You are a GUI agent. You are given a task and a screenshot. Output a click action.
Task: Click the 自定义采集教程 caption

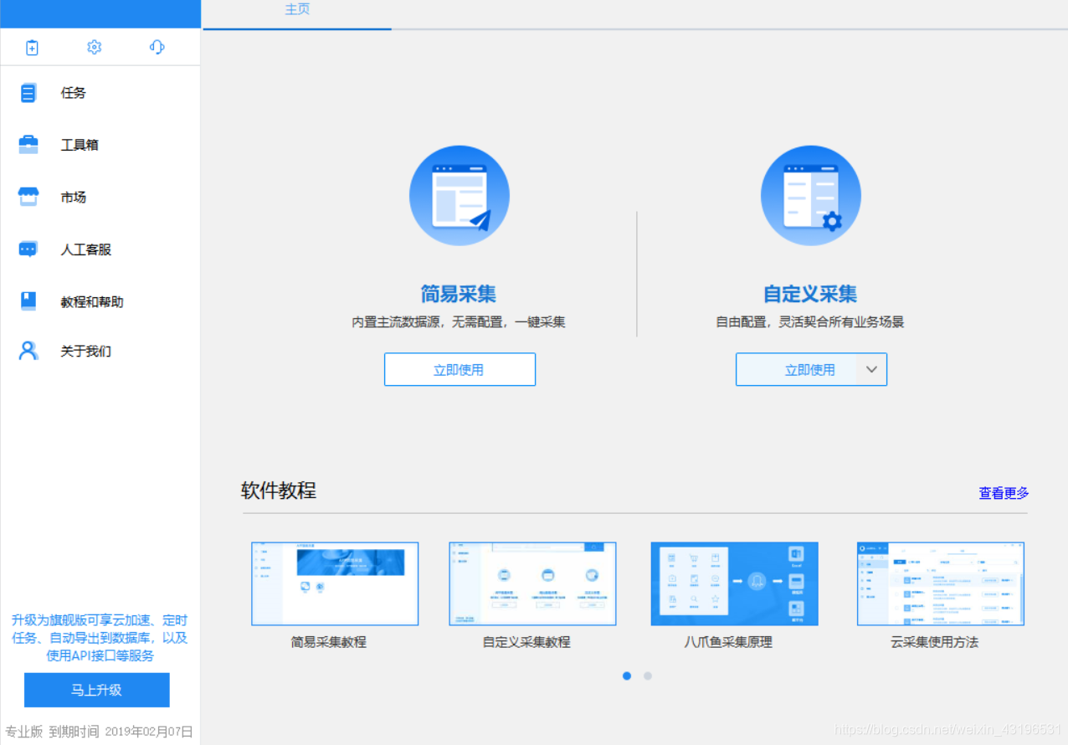tap(526, 642)
